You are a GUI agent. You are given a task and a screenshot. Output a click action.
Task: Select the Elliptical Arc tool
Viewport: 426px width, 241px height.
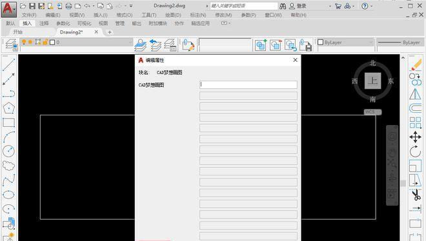click(8, 209)
